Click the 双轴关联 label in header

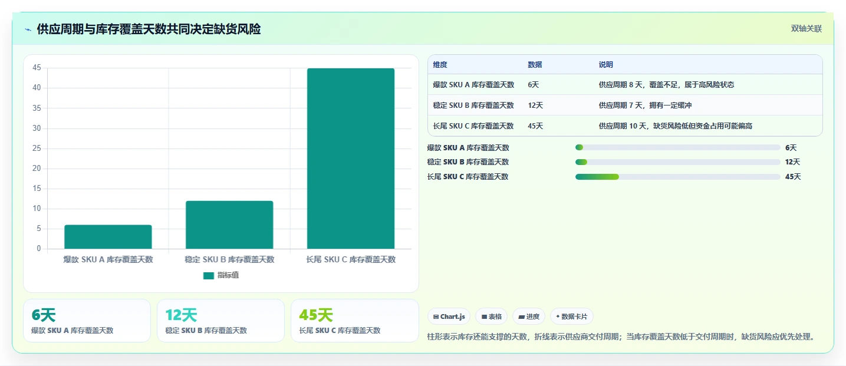[x=807, y=29]
